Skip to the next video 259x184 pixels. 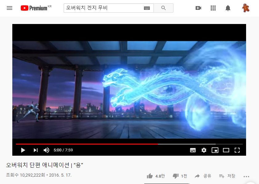click(x=36, y=150)
